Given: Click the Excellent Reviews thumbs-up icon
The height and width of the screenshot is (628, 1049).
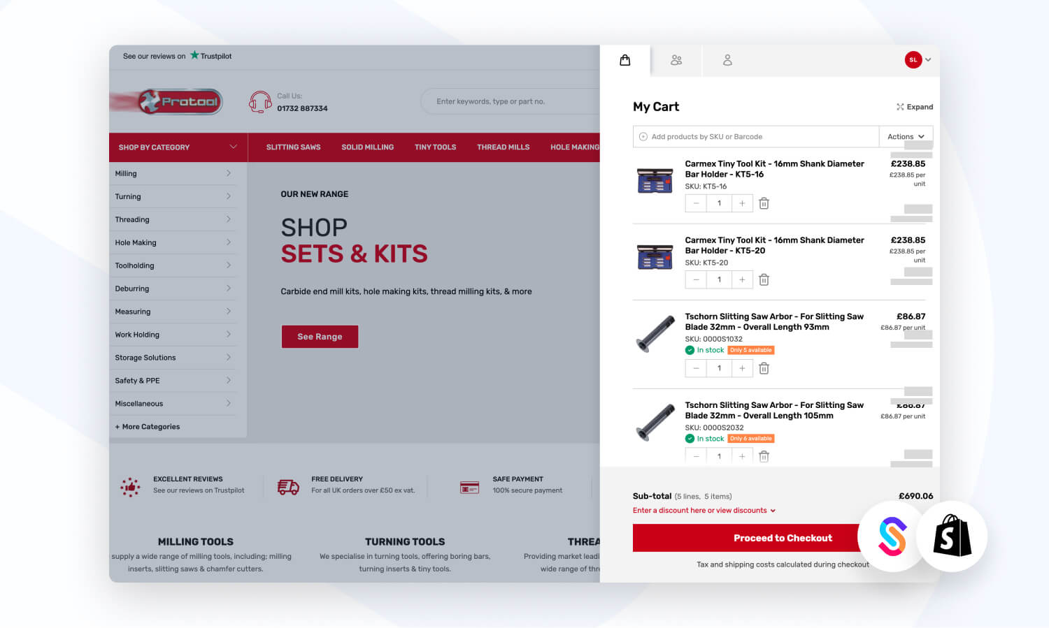Looking at the screenshot, I should pos(130,487).
